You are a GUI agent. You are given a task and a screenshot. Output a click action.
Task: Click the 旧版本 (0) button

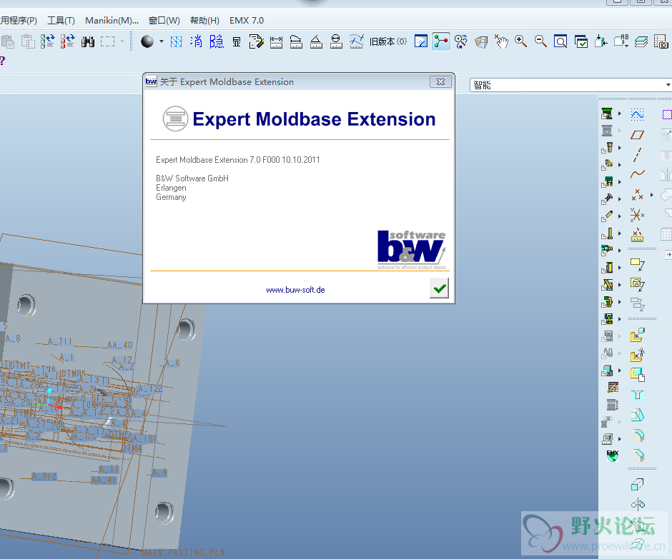(388, 41)
